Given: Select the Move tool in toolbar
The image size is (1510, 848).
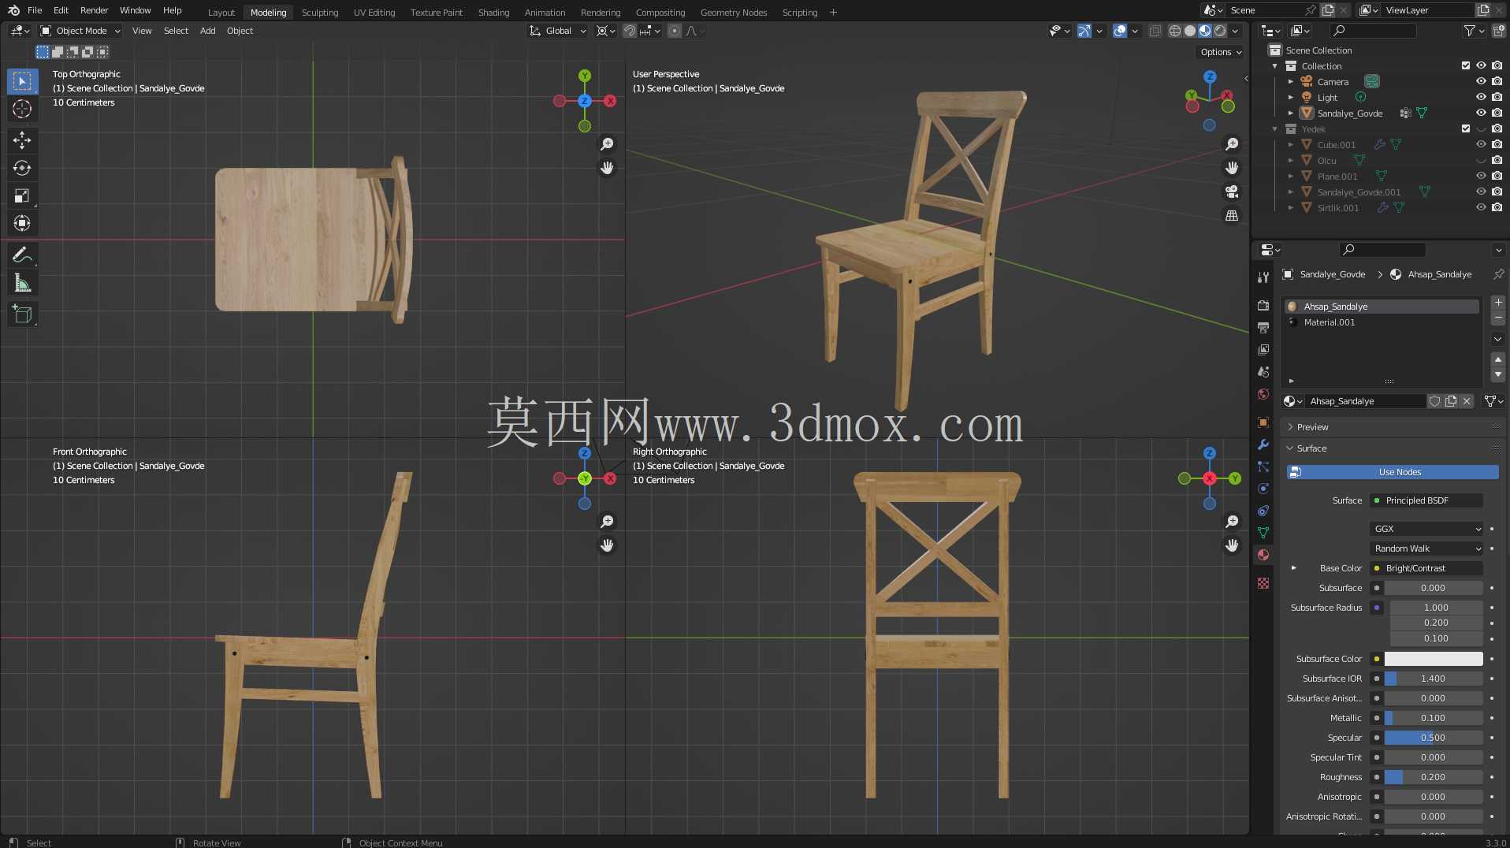Looking at the screenshot, I should tap(22, 140).
